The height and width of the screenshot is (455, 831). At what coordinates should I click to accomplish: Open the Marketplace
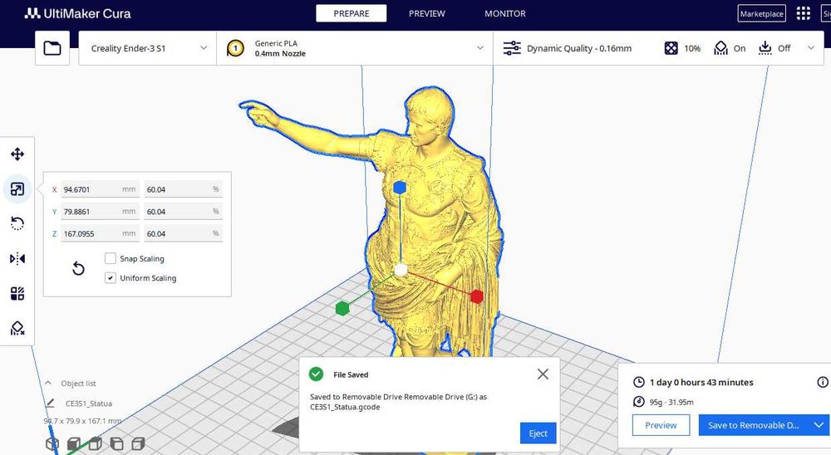[761, 14]
